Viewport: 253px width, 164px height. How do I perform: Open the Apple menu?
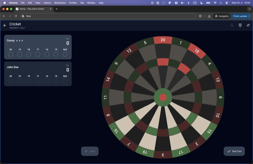(x=4, y=3)
